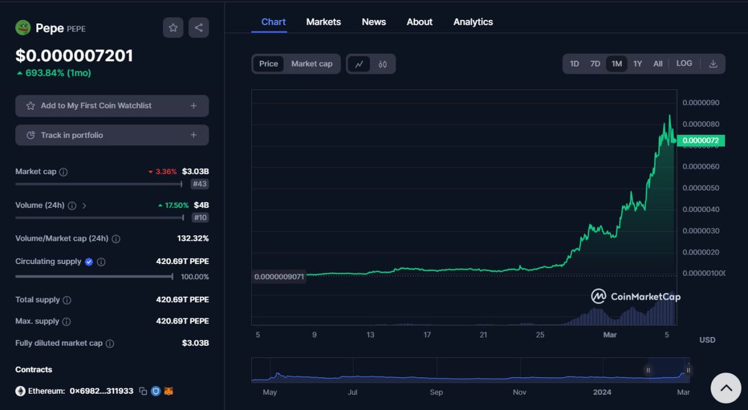The width and height of the screenshot is (748, 410).
Task: Click the shield icon next to contract
Action: (x=156, y=391)
